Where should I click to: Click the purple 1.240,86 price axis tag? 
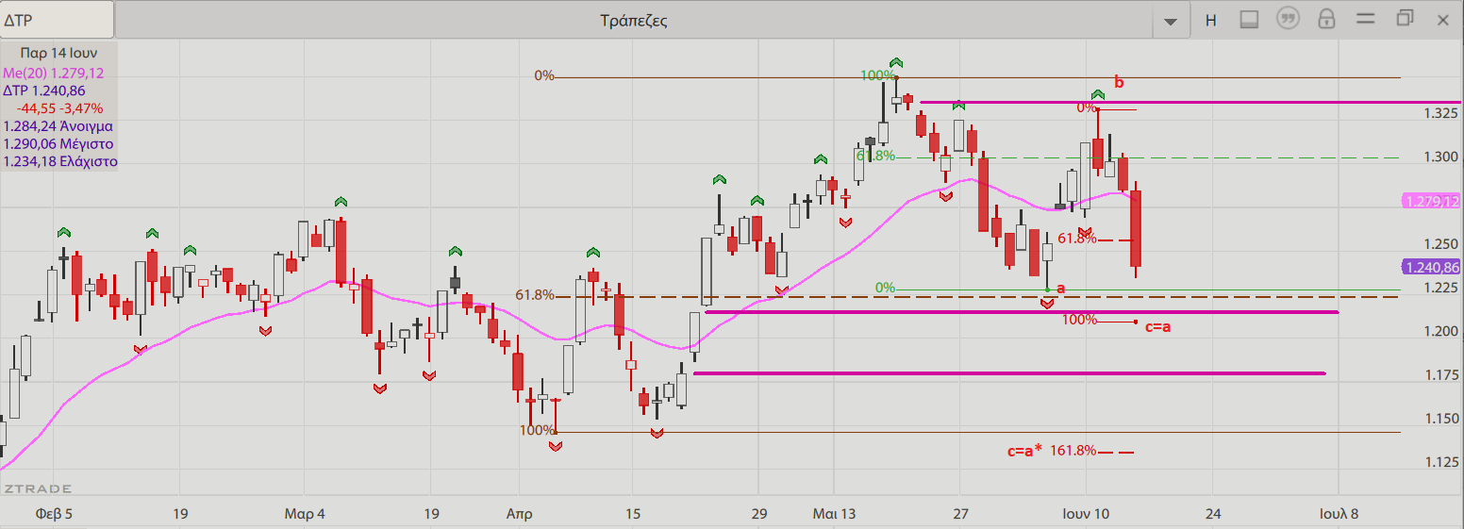pyautogui.click(x=1431, y=268)
